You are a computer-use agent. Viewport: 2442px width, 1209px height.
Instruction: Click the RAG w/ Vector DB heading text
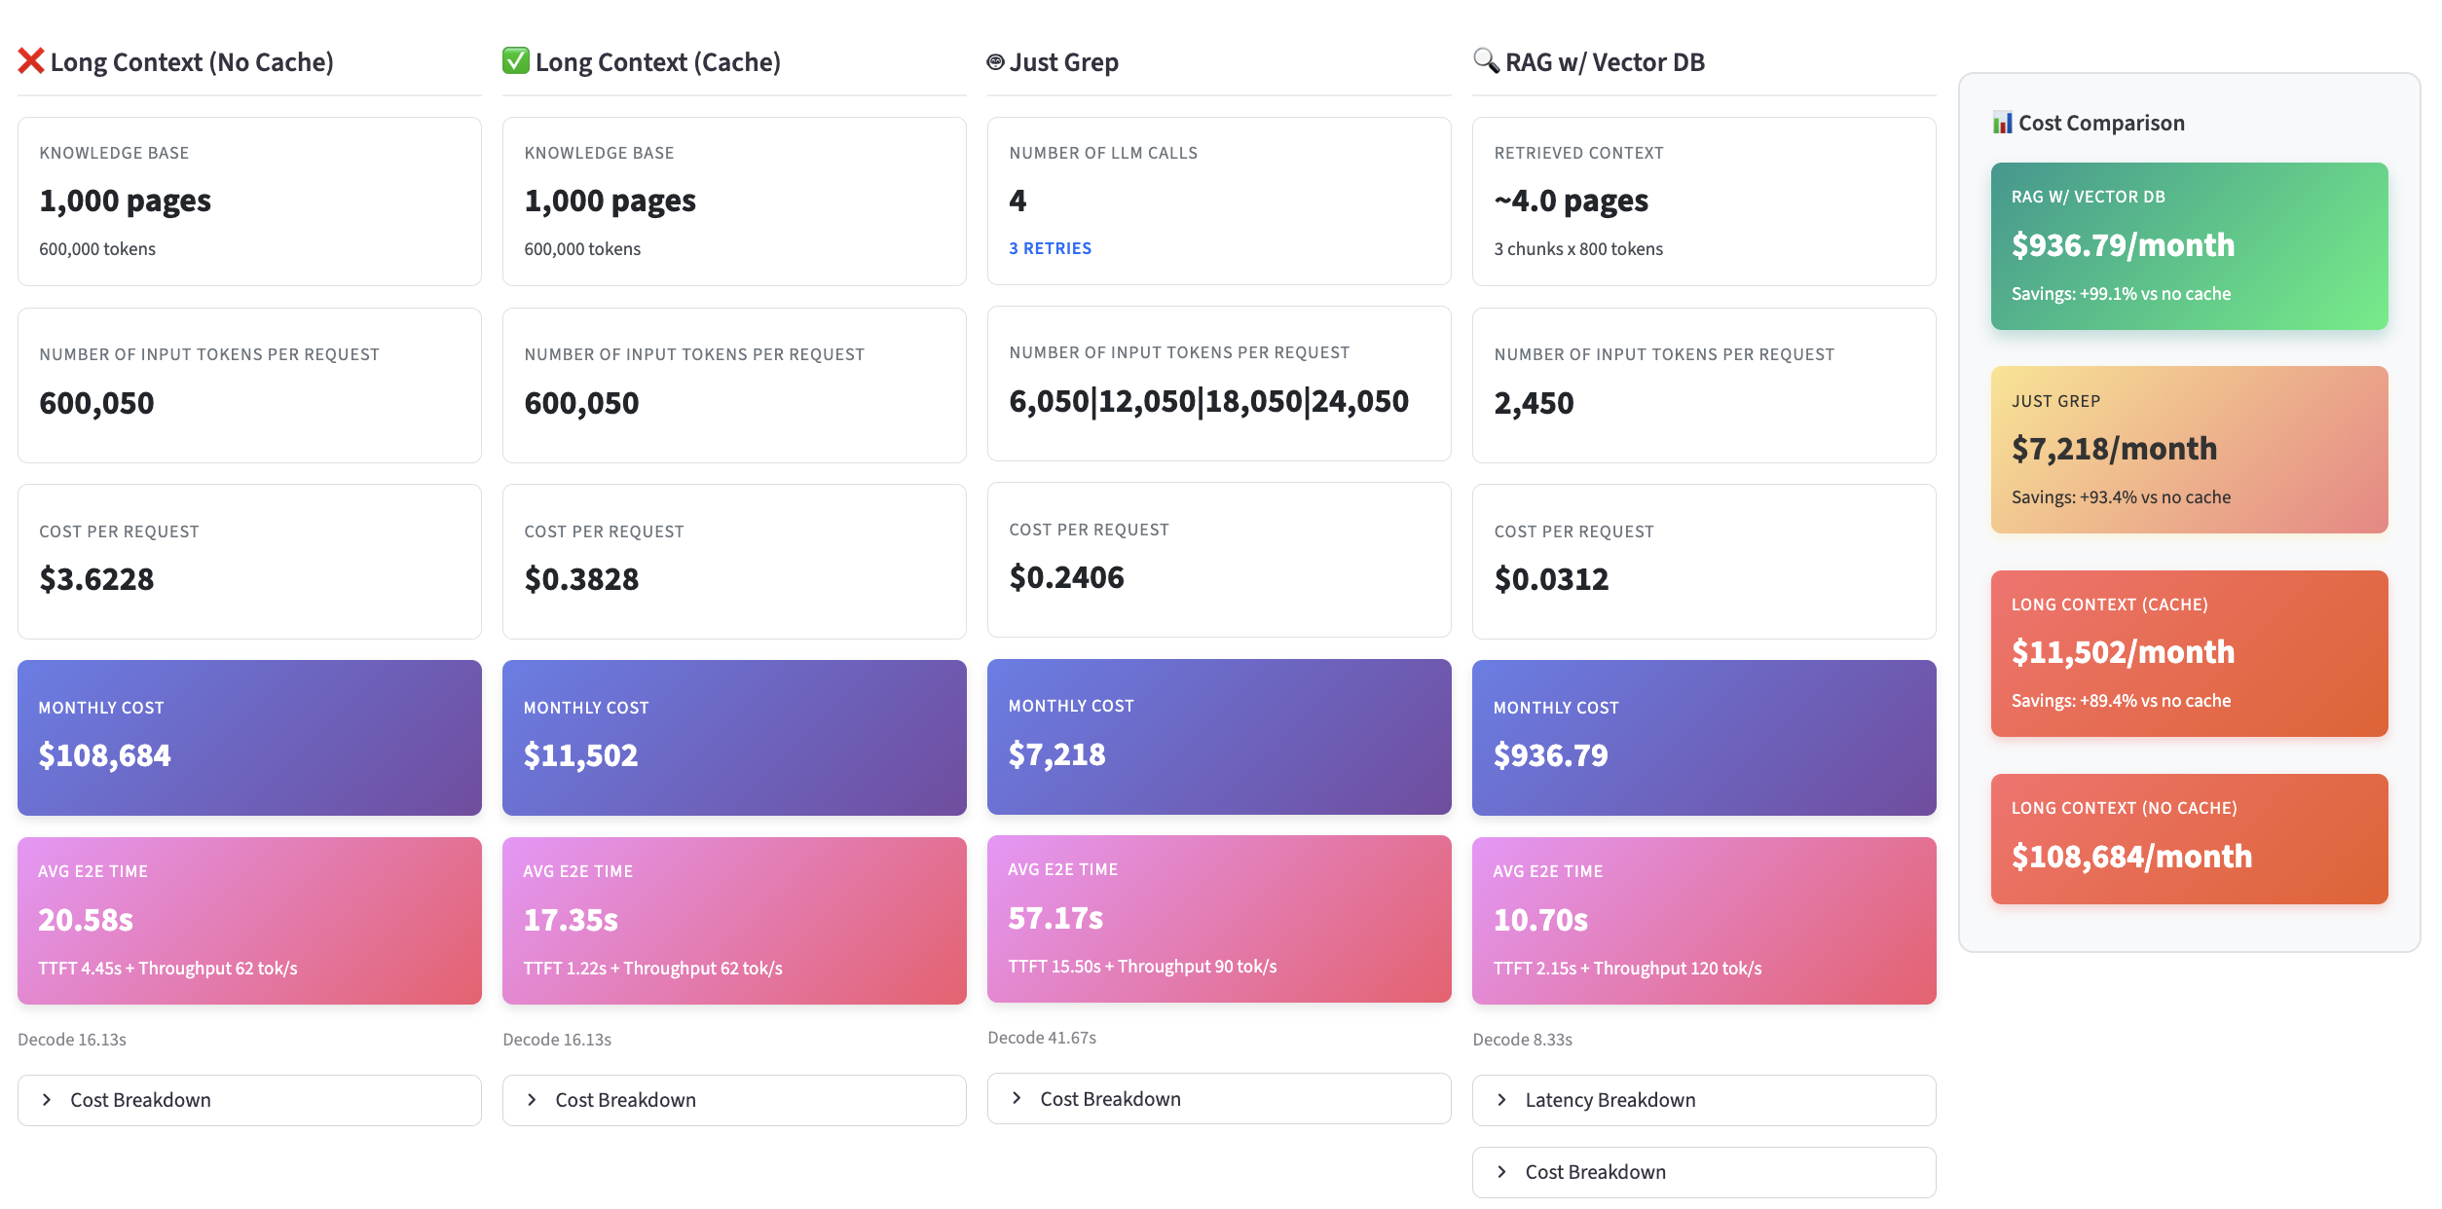(1605, 62)
